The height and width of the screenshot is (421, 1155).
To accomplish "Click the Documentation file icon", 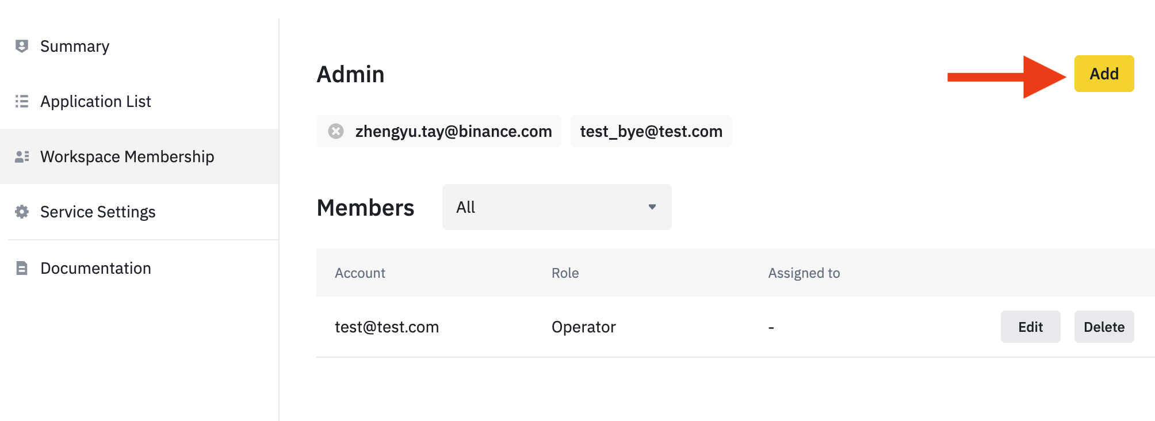I will (x=22, y=268).
